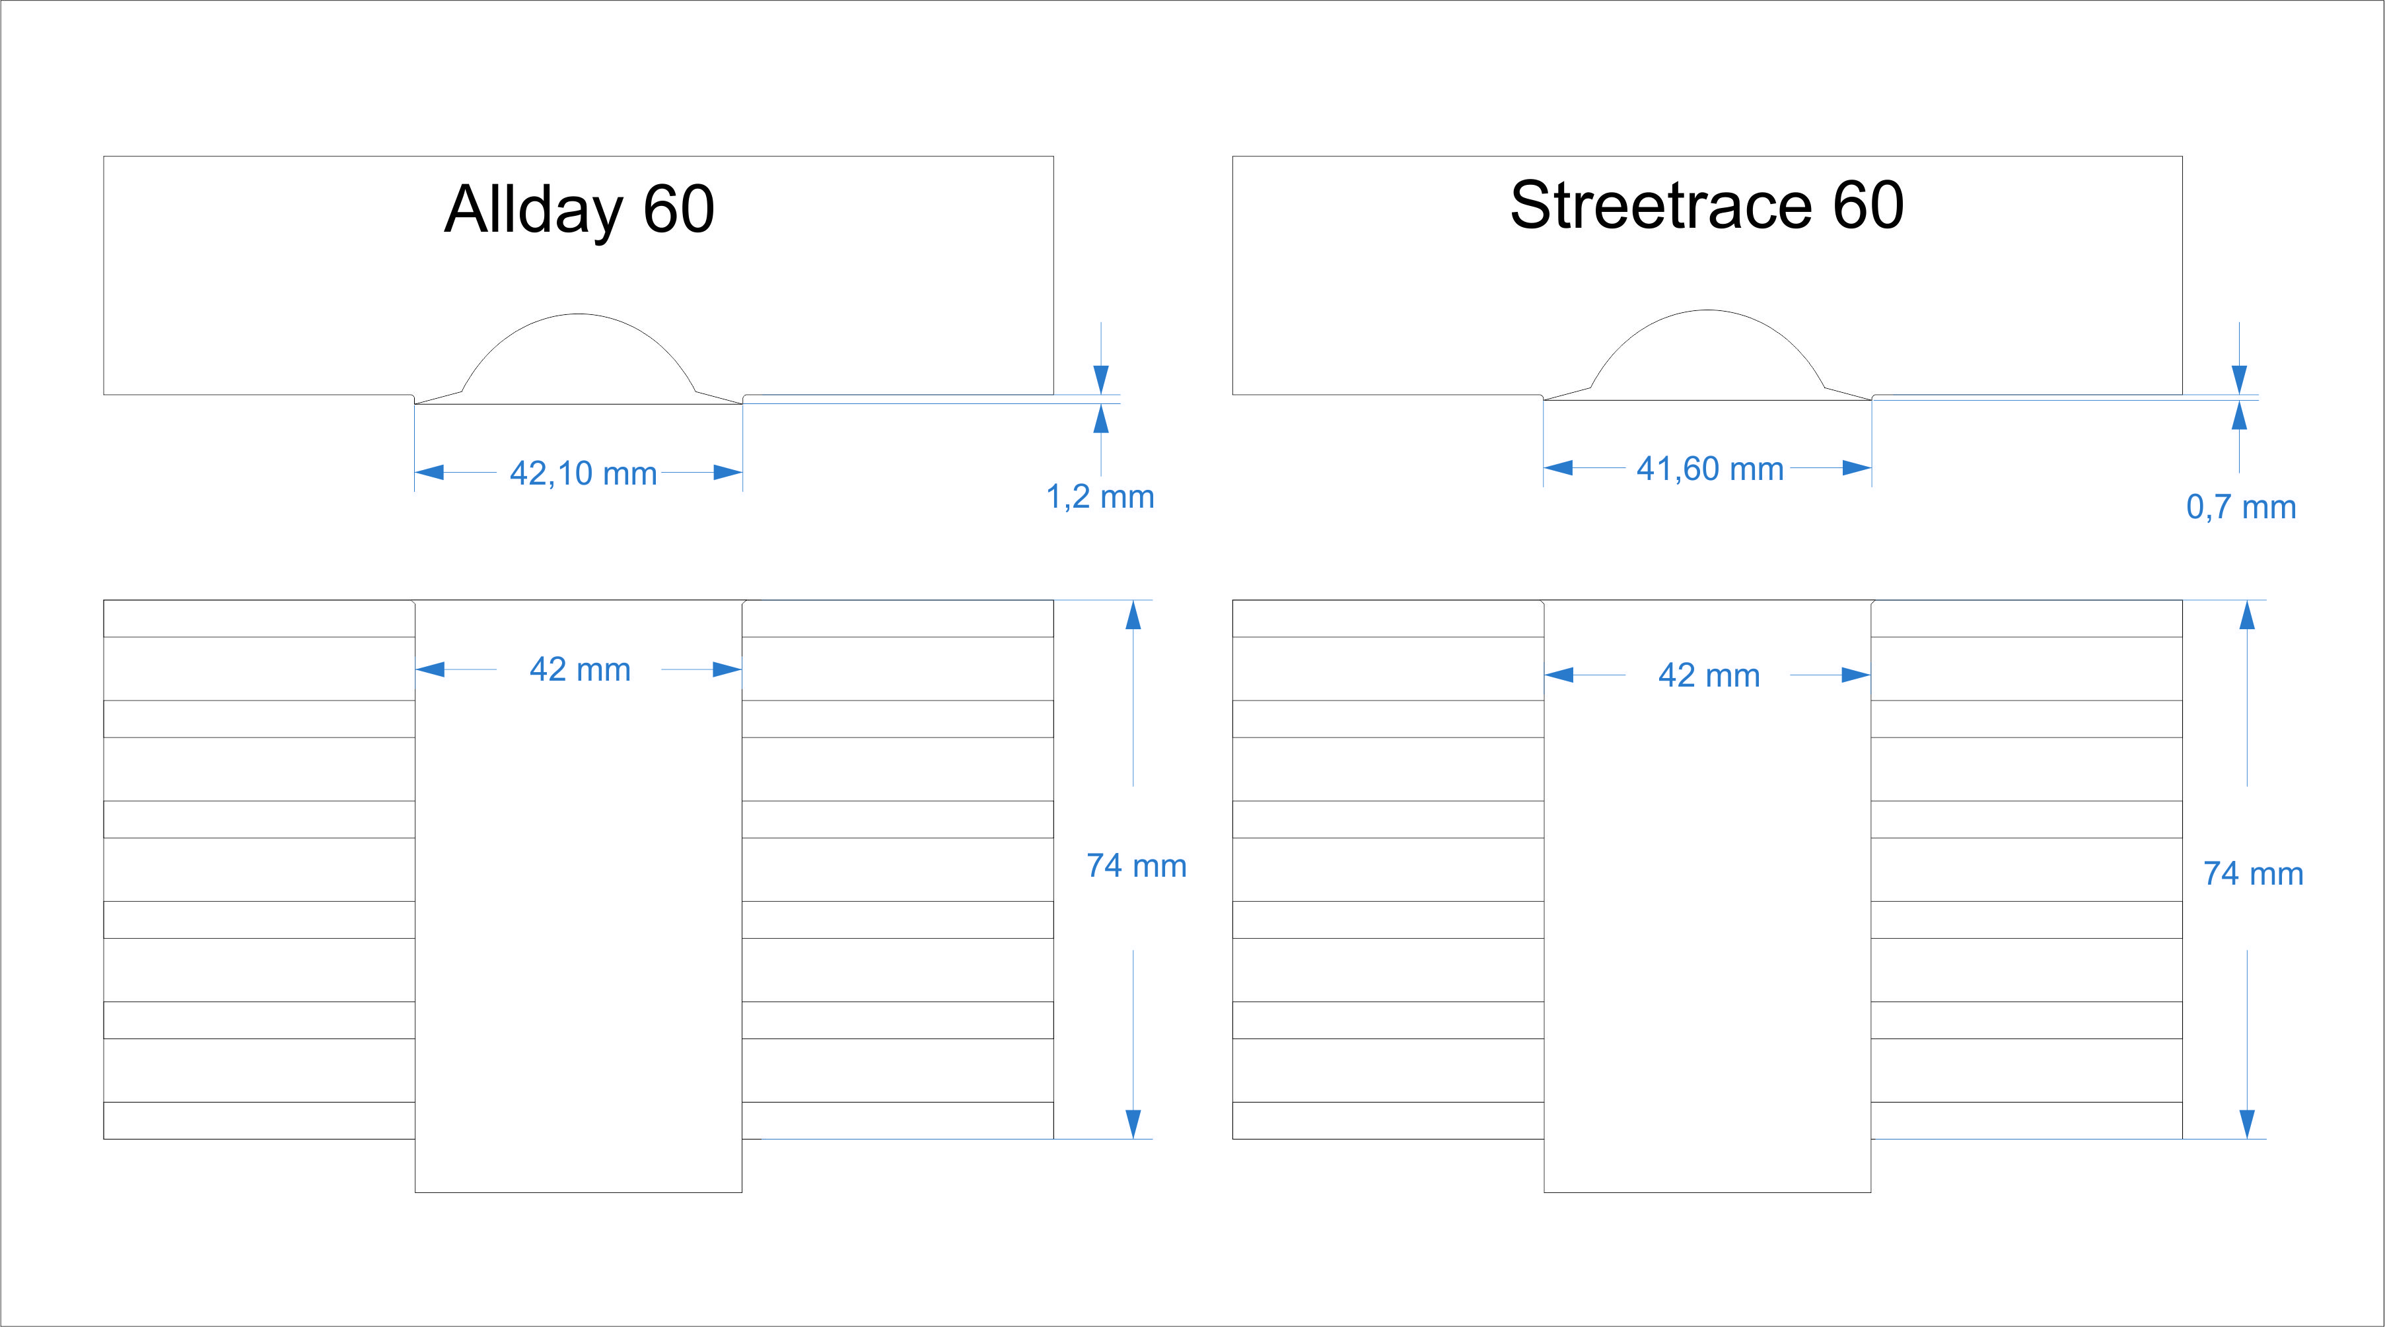This screenshot has height=1327, width=2385.
Task: Click the "Allday 60" title text
Action: coord(580,209)
